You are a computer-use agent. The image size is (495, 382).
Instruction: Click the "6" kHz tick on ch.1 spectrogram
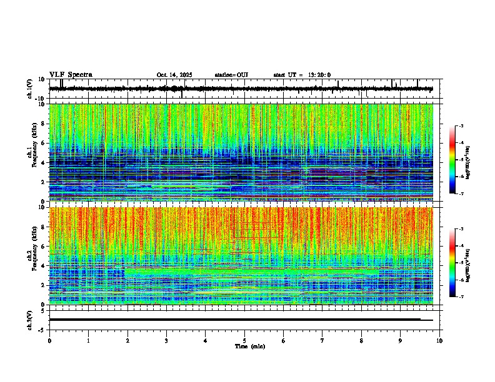click(x=44, y=143)
